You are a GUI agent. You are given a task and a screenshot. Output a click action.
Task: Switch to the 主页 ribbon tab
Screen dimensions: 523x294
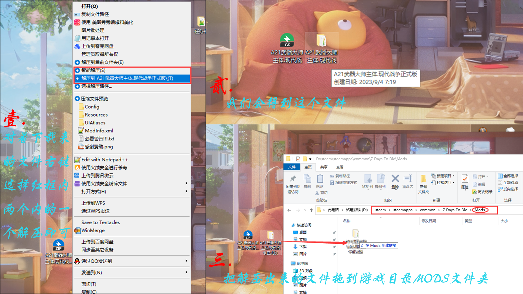tap(308, 167)
